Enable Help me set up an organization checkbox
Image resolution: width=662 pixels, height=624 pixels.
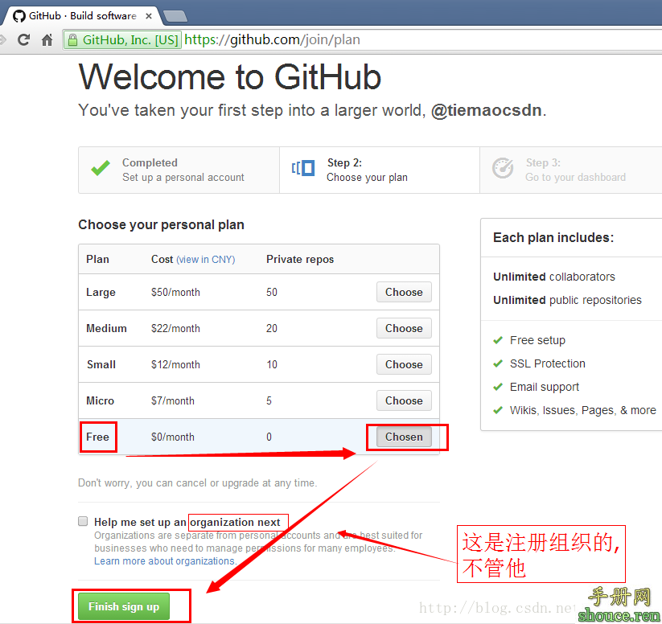(83, 521)
